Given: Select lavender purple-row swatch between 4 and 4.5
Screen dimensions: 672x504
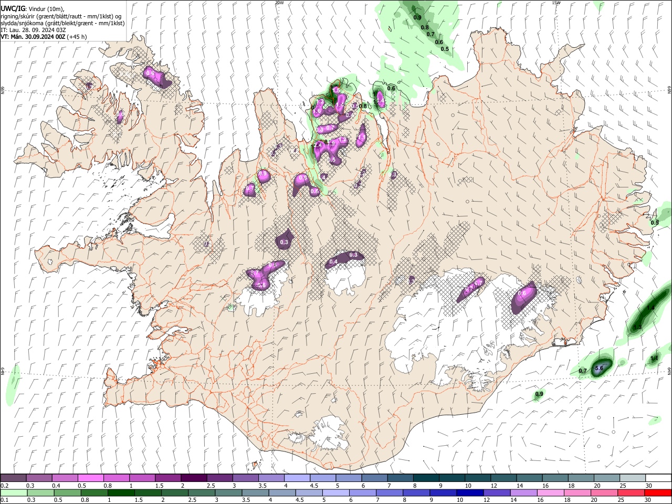Looking at the screenshot, I should [x=297, y=478].
